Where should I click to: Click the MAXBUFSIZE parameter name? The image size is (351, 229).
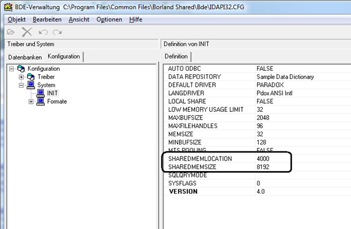pos(186,118)
